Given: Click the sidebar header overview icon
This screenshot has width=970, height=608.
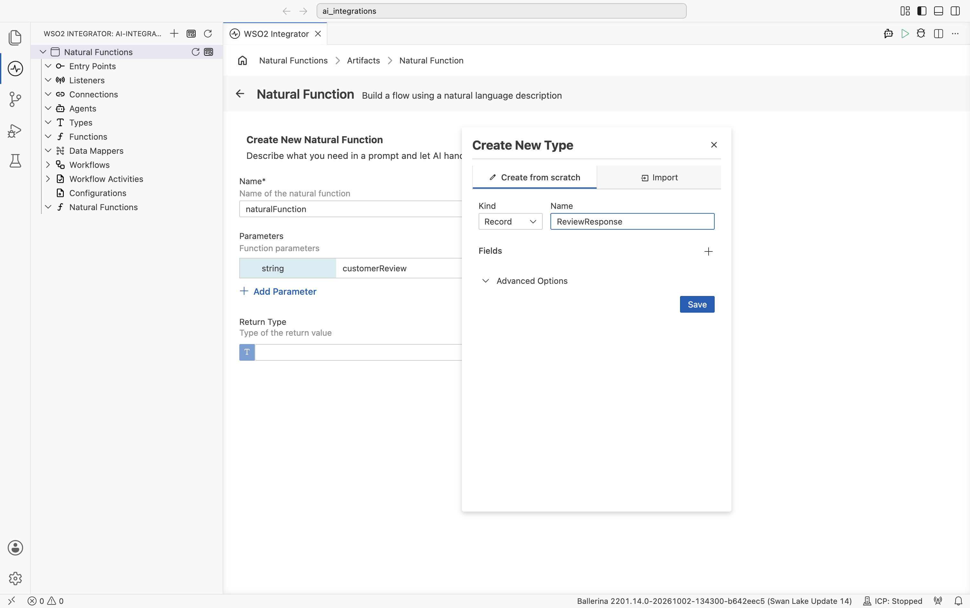Looking at the screenshot, I should tap(191, 33).
